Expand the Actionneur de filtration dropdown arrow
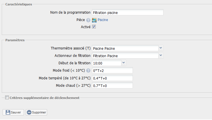This screenshot has height=120, width=212. point(161,55)
